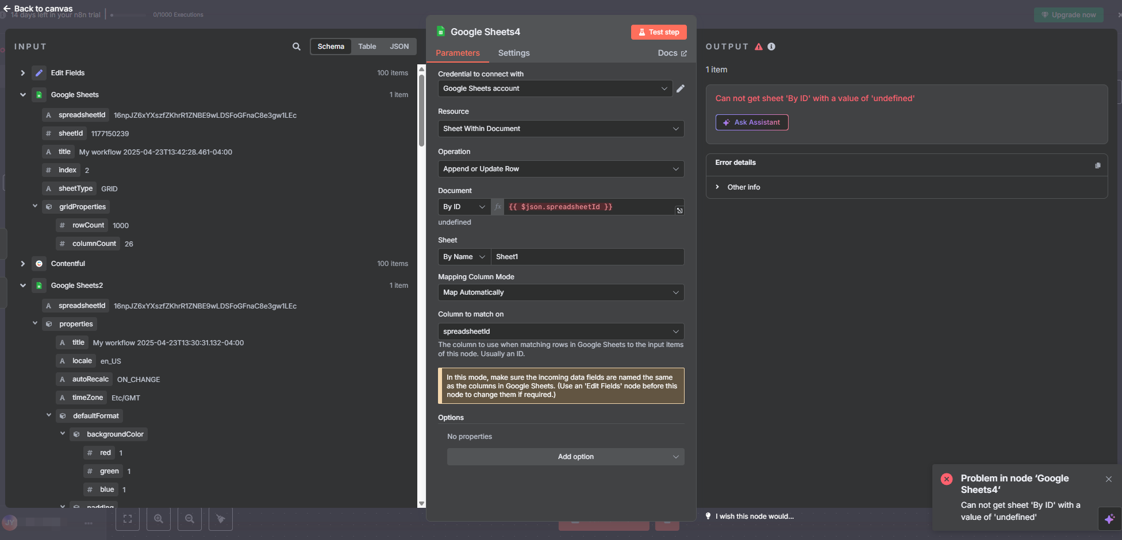Viewport: 1122px width, 540px height.
Task: Switch input view to Schema
Action: [x=331, y=47]
